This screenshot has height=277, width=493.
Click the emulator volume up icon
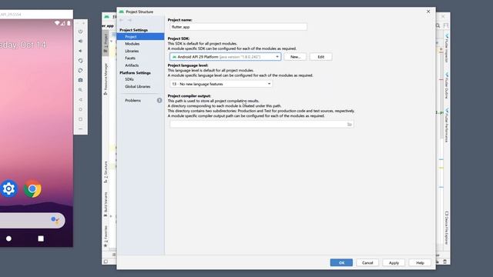point(80,41)
